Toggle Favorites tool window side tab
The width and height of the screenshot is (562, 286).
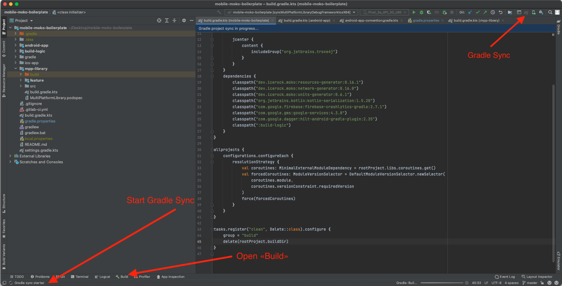pos(4,229)
